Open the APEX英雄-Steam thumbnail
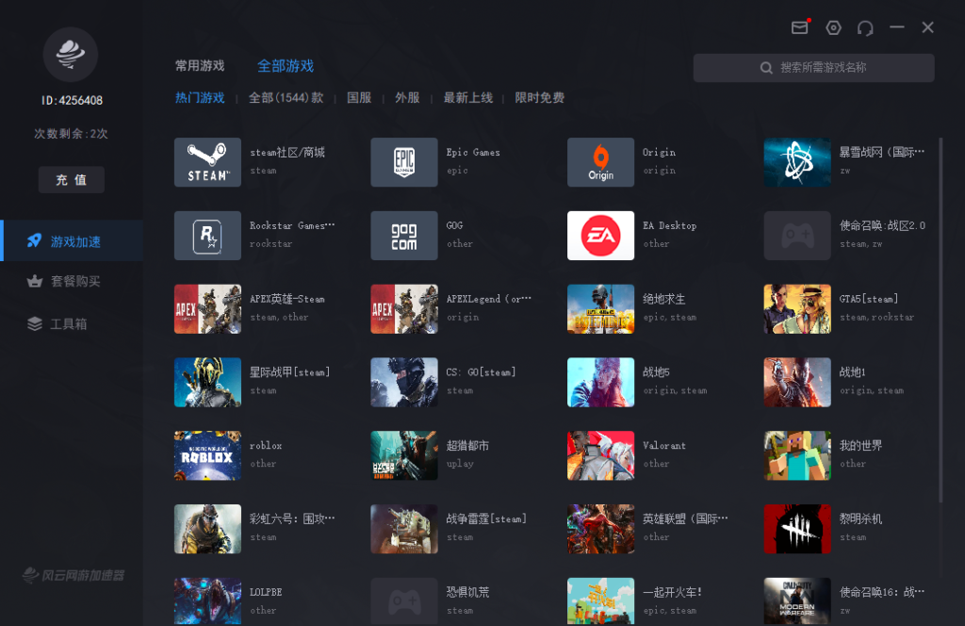The image size is (965, 626). tap(207, 308)
